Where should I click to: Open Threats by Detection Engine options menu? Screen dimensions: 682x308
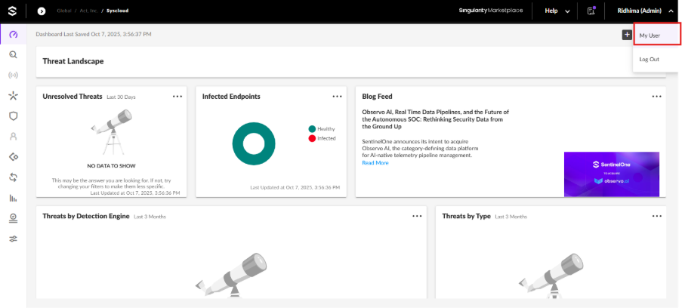(417, 216)
